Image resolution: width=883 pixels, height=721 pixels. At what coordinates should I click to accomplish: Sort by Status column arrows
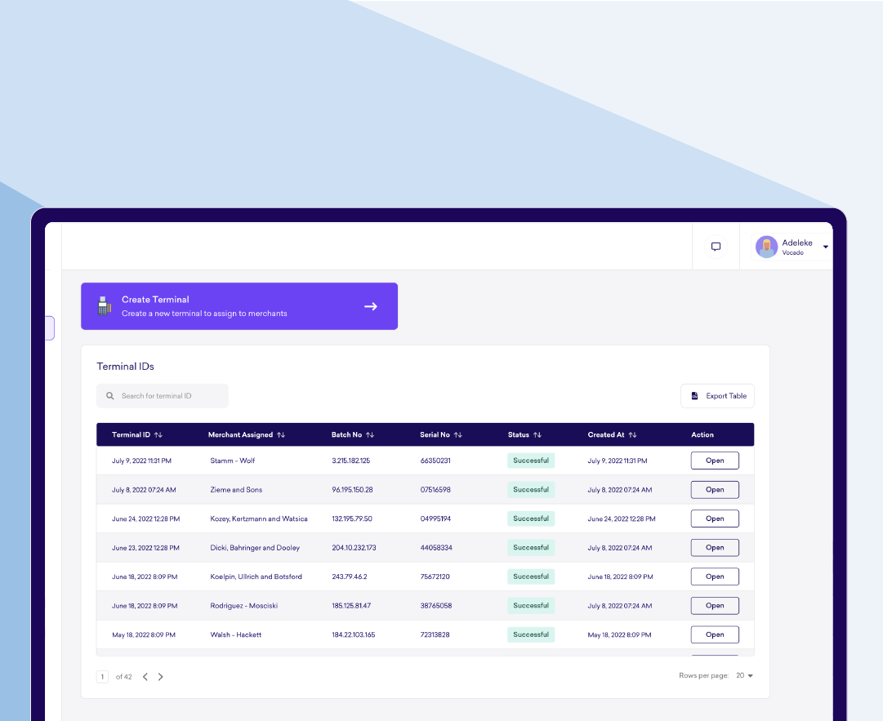point(537,434)
